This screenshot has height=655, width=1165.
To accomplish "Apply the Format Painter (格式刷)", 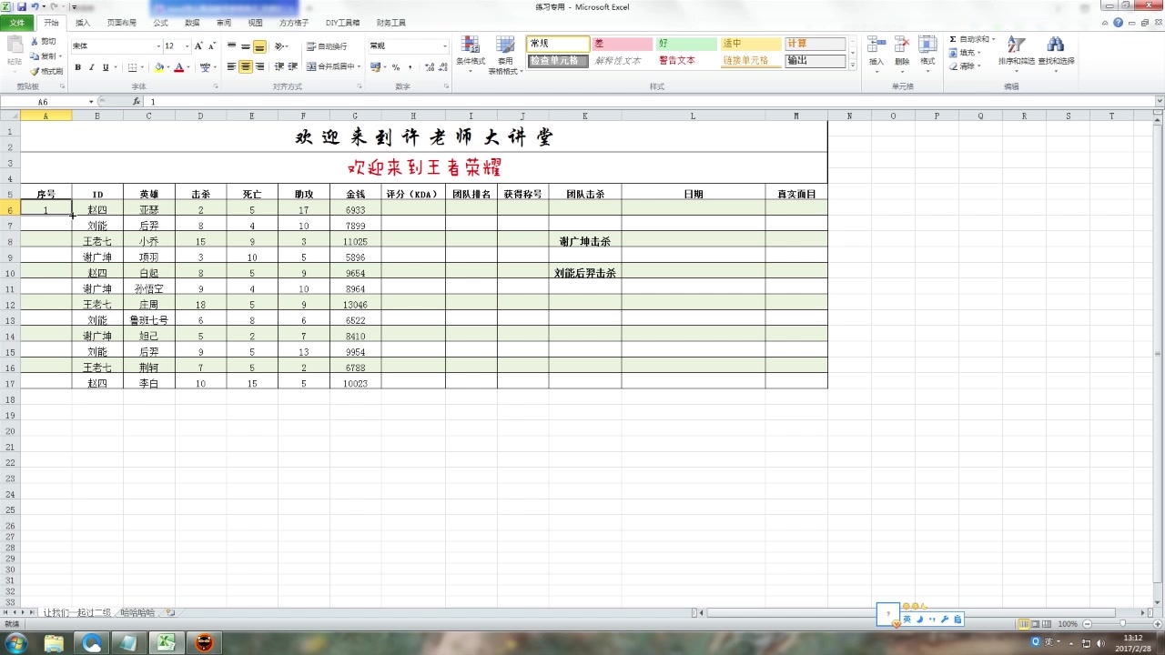I will pos(43,70).
